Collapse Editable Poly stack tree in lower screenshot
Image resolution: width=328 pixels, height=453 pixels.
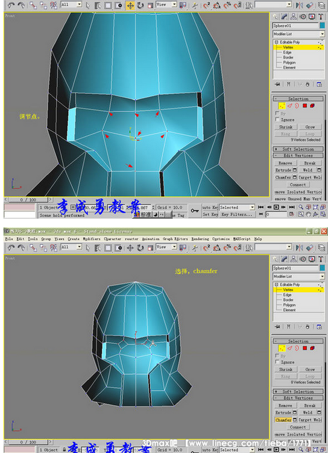click(276, 284)
